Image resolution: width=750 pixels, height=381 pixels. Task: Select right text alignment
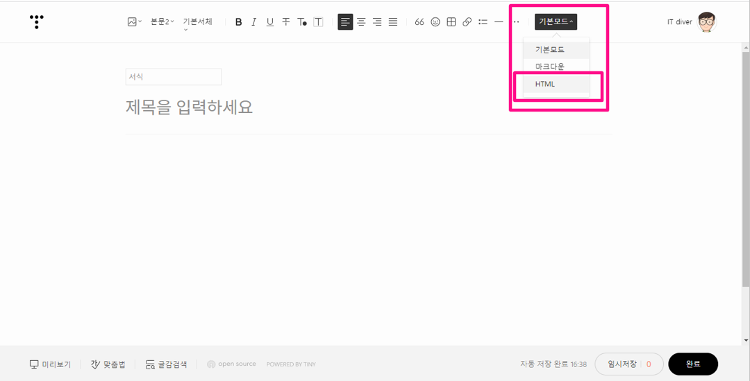click(x=377, y=22)
